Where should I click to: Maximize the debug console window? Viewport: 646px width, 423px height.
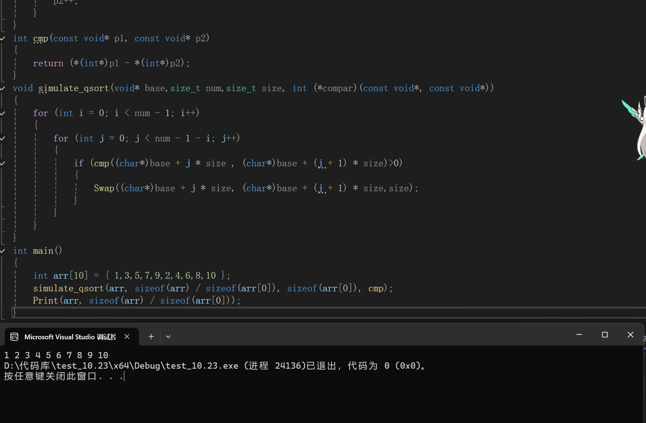click(x=605, y=335)
